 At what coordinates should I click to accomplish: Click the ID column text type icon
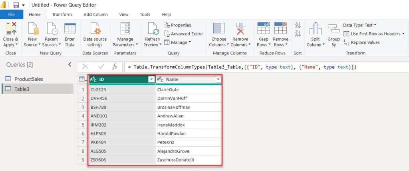click(93, 80)
